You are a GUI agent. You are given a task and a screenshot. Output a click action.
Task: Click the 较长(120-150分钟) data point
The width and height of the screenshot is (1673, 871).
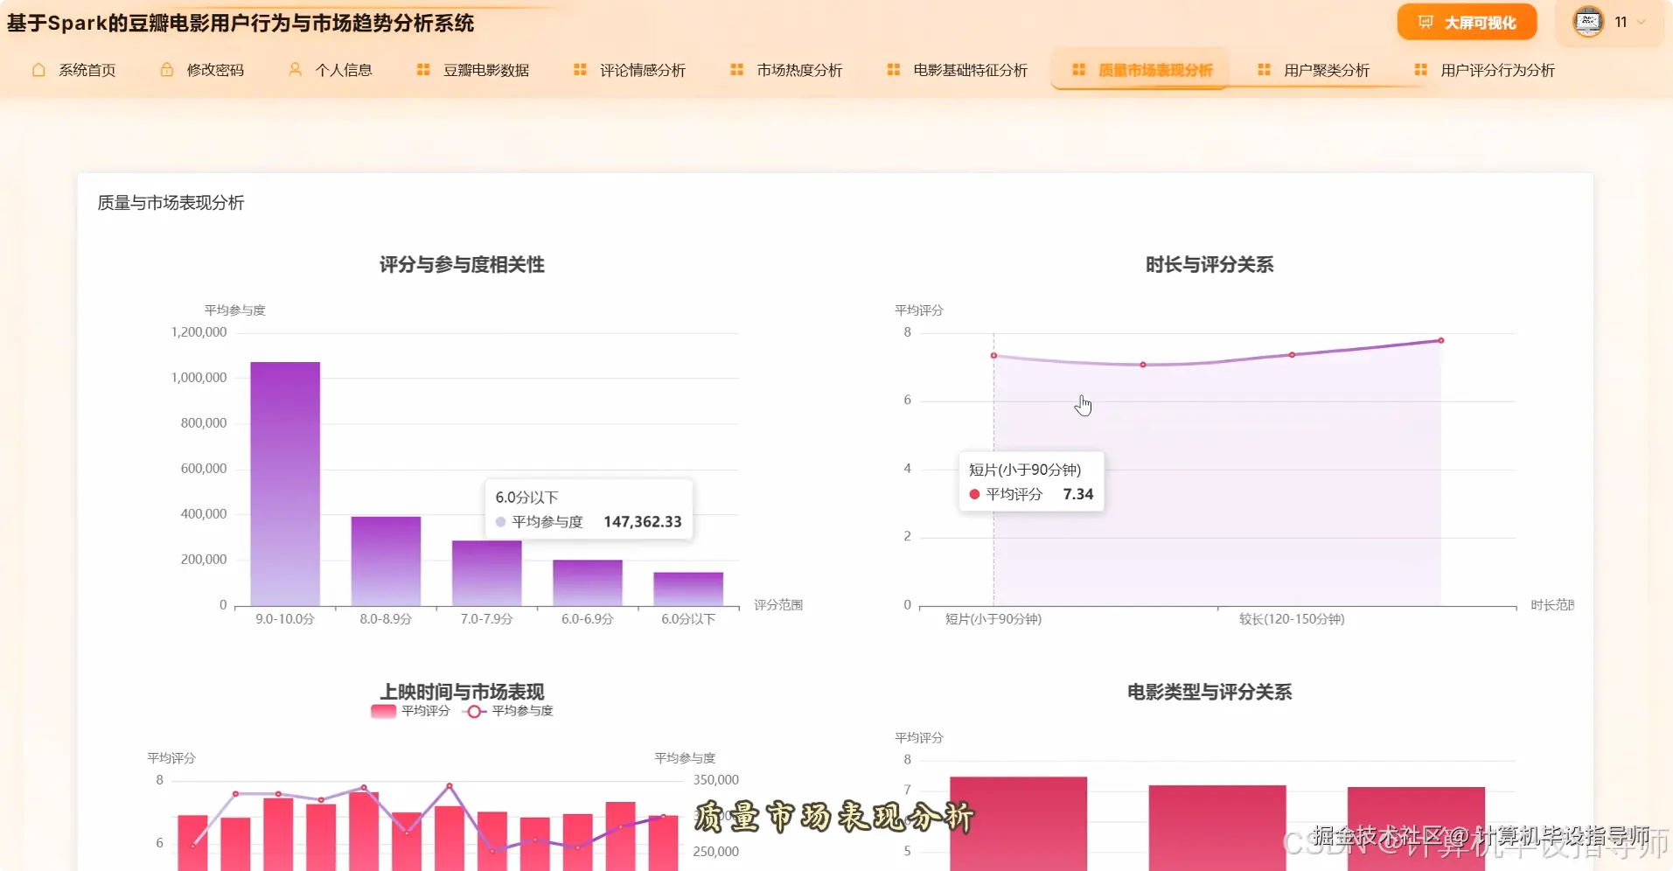1292,355
